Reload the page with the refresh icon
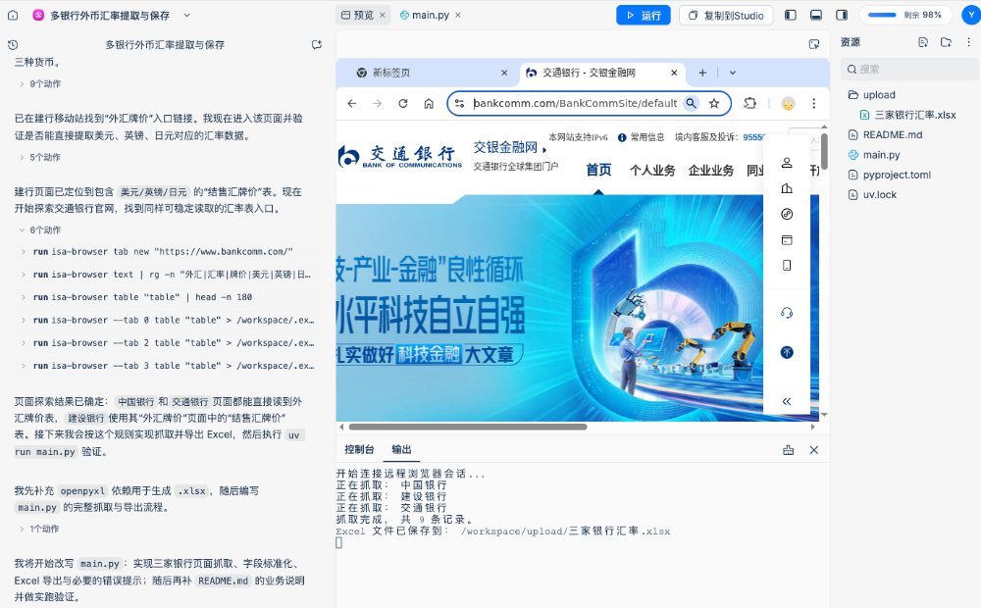This screenshot has width=981, height=608. (403, 103)
